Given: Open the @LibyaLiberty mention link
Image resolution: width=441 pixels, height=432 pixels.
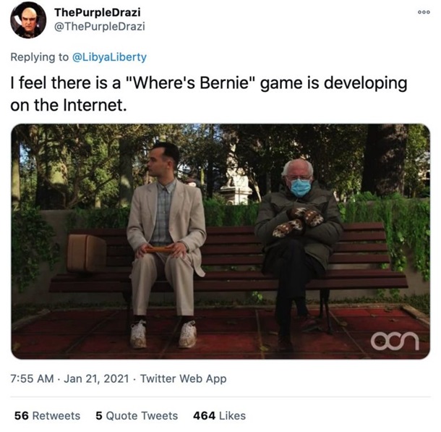Looking at the screenshot, I should coord(116,56).
